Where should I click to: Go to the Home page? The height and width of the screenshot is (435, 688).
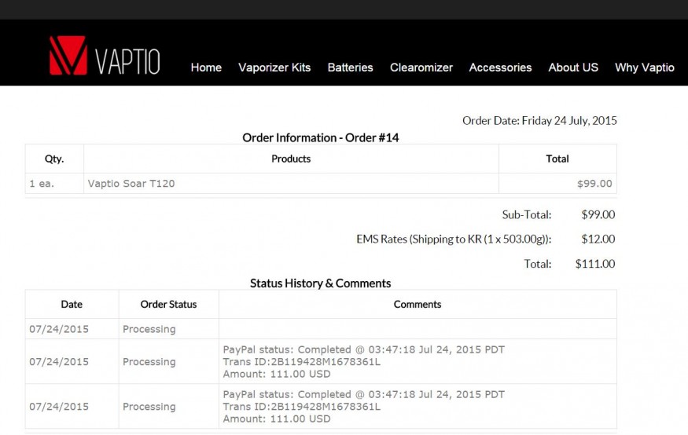206,68
